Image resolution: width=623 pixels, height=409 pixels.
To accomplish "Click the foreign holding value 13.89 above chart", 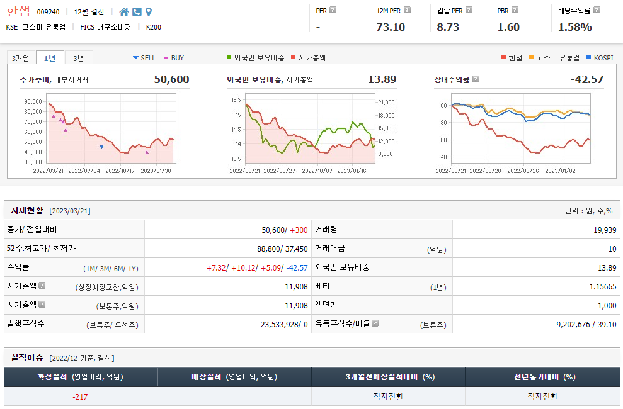I will (382, 79).
